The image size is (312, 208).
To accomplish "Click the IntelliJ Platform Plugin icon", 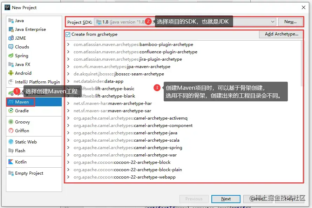I will [11, 82].
